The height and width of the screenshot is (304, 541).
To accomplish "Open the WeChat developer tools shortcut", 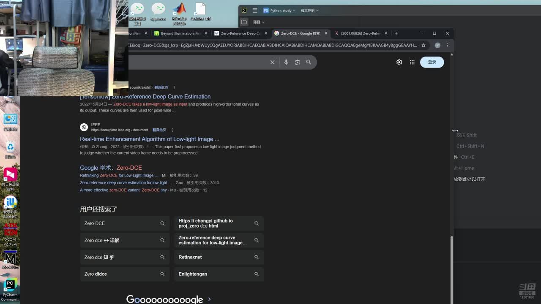I will (x=137, y=14).
